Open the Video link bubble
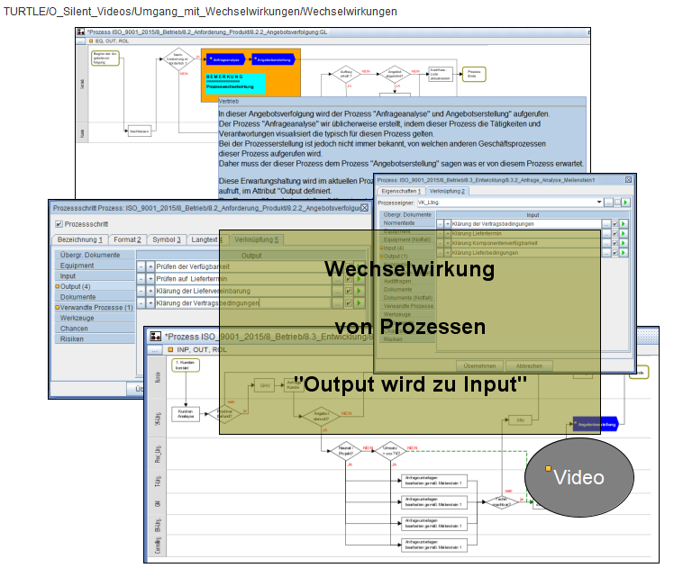This screenshot has width=683, height=577. pos(578,477)
